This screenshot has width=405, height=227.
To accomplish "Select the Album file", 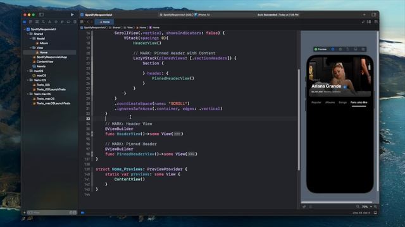I will pos(42,44).
